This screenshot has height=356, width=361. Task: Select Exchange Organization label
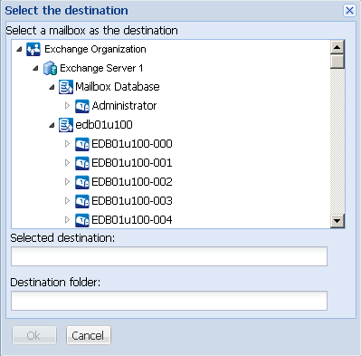coord(95,49)
